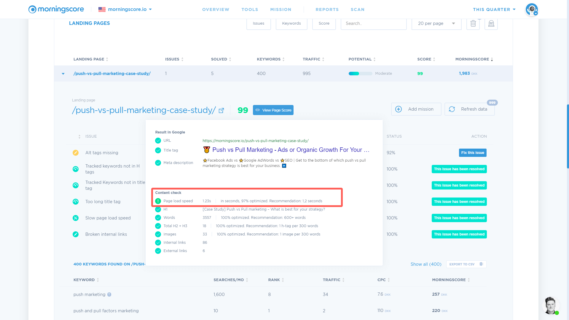The height and width of the screenshot is (320, 569).
Task: Go to the Reports menu
Action: pos(327,9)
